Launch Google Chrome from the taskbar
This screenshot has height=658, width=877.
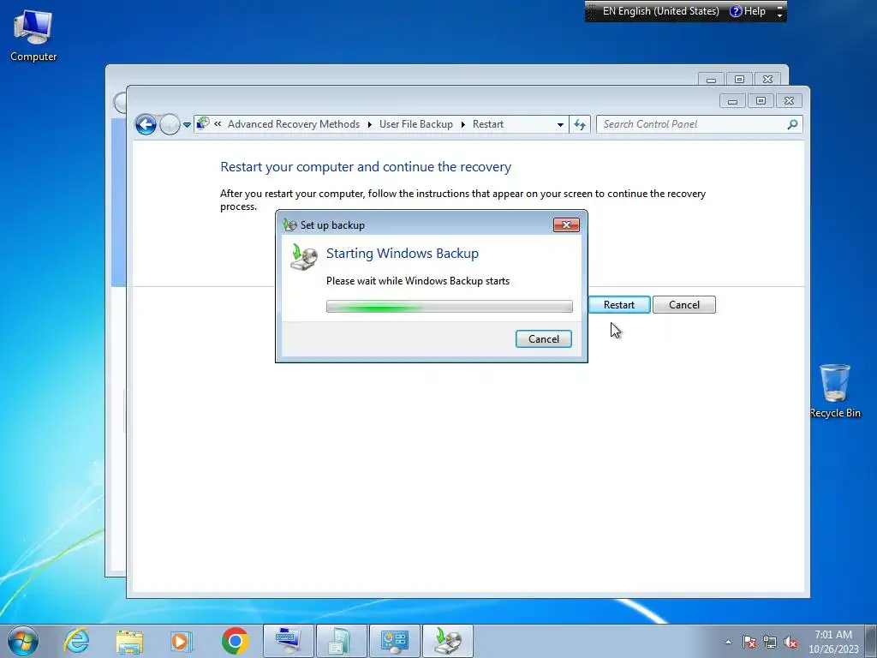235,641
